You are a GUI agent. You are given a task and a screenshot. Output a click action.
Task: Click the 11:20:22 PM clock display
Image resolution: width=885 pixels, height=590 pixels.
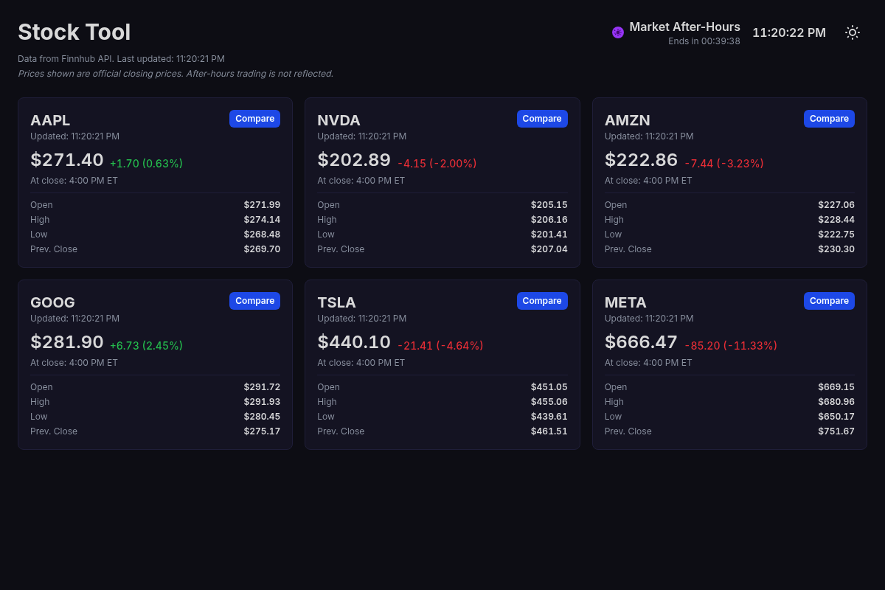coord(789,32)
